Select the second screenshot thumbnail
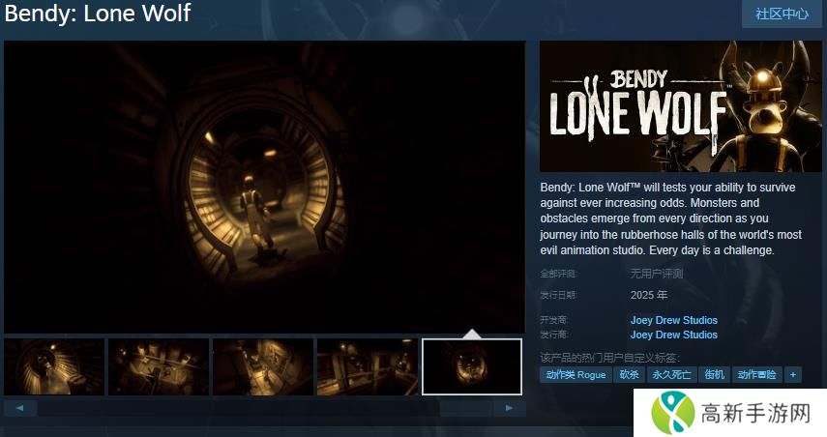The height and width of the screenshot is (437, 827). pyautogui.click(x=159, y=366)
